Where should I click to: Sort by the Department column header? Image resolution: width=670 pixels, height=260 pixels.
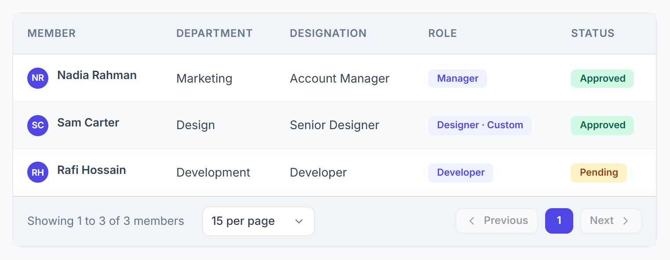pyautogui.click(x=215, y=33)
